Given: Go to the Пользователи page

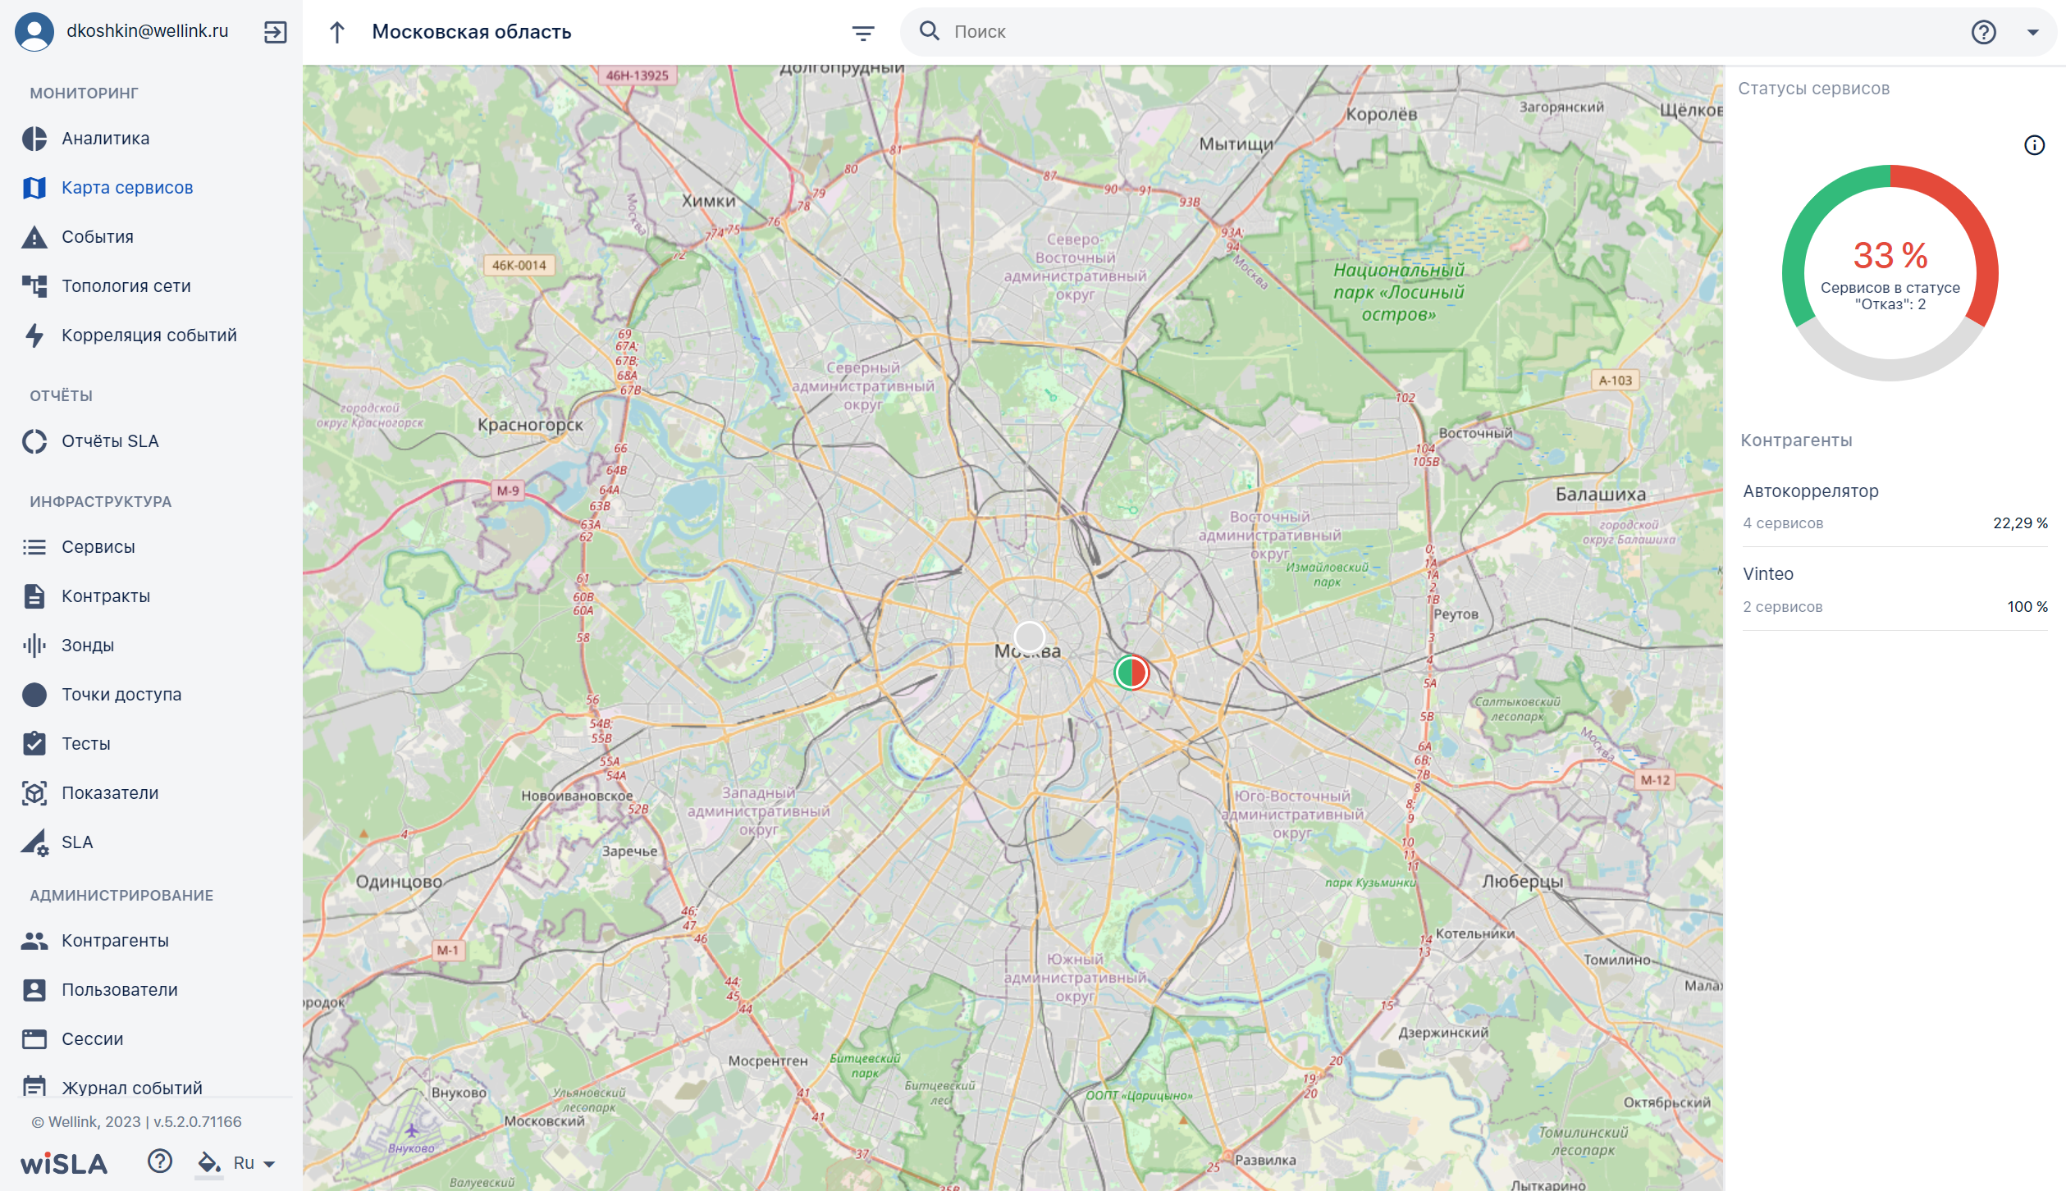Looking at the screenshot, I should pyautogui.click(x=120, y=990).
